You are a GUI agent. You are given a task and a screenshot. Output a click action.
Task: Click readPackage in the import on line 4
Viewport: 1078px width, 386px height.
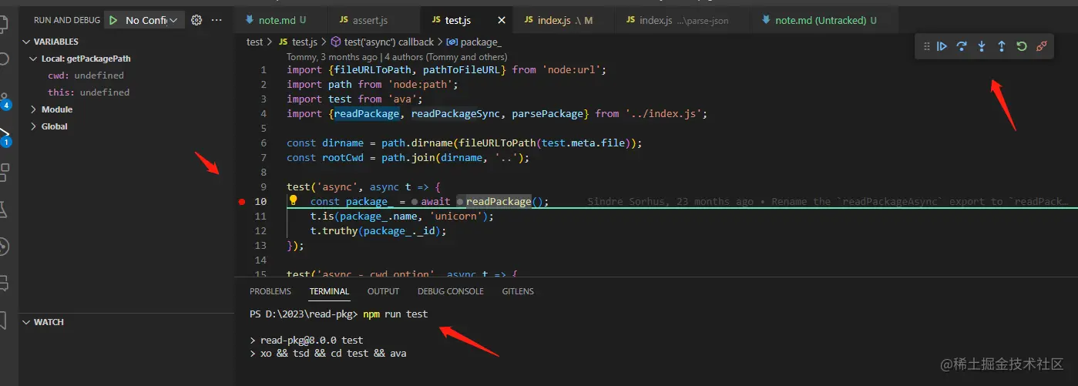[x=367, y=113]
